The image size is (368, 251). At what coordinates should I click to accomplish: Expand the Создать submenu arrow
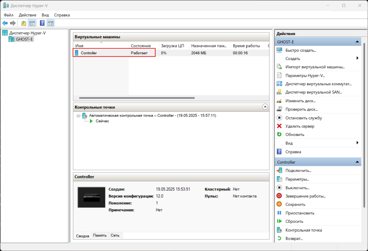point(357,58)
